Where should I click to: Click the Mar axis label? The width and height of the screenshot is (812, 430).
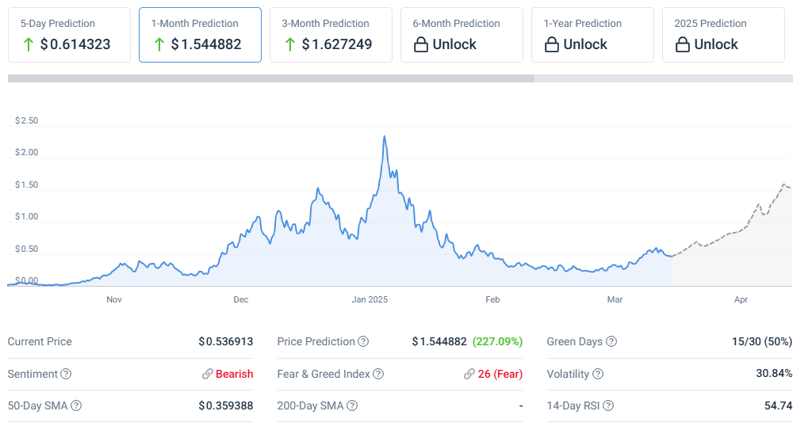(615, 299)
